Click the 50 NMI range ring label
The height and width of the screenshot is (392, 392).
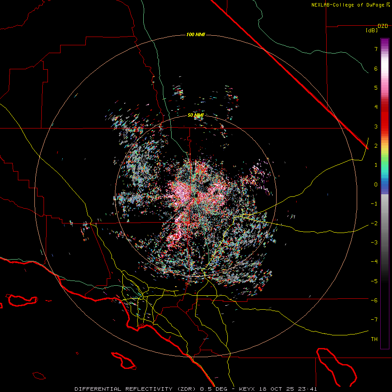[196, 115]
